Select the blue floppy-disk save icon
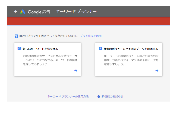The width and height of the screenshot is (180, 113). click(x=16, y=36)
